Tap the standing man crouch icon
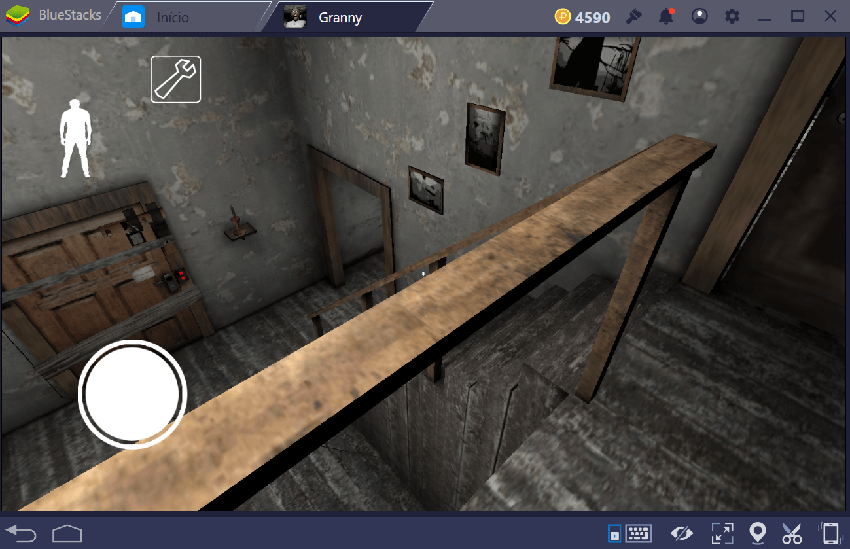This screenshot has width=850, height=549. 75,138
